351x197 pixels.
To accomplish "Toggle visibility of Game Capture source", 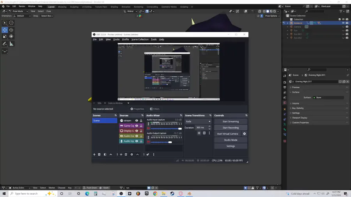I will [136, 126].
